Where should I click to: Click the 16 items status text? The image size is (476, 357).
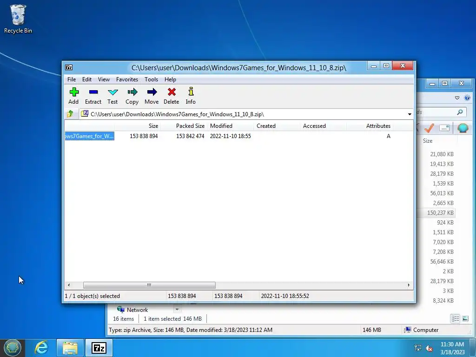(123, 318)
